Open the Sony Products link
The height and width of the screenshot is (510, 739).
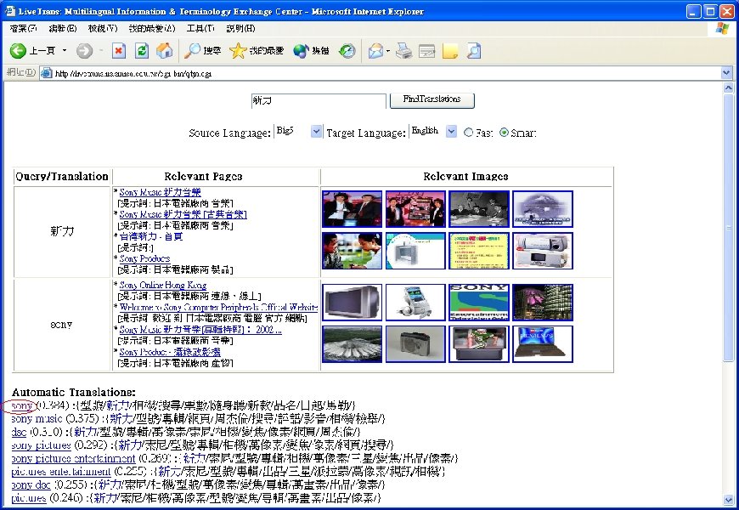(x=144, y=258)
